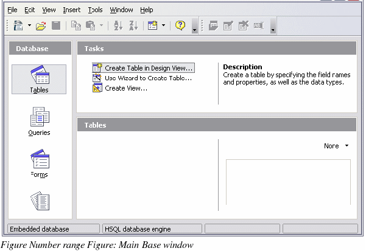Click Use Wizard to Create Table
This screenshot has width=366, height=251.
tap(148, 78)
